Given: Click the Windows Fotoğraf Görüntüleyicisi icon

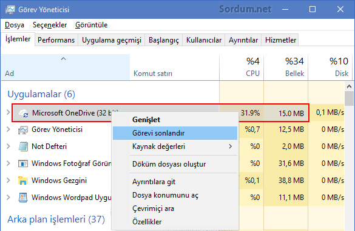Looking at the screenshot, I should tap(23, 164).
